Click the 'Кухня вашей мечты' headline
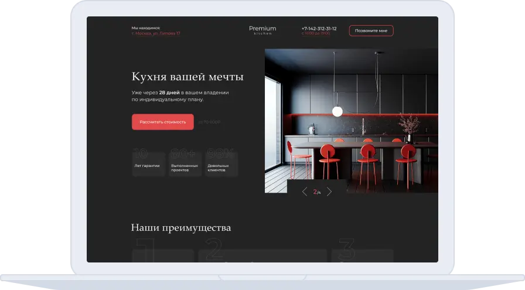 pos(187,77)
